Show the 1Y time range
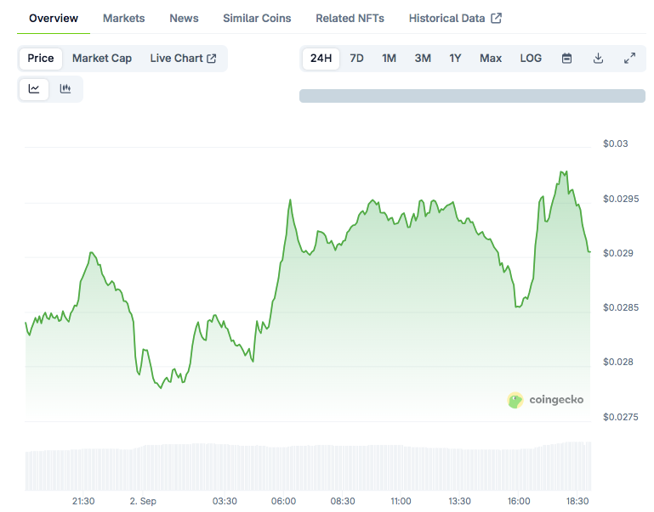The image size is (654, 512). coord(455,59)
